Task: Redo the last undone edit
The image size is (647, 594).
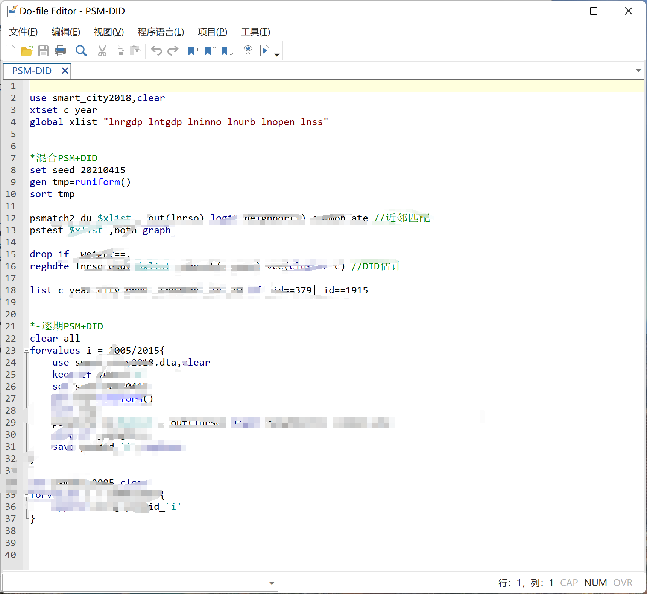Action: (173, 51)
